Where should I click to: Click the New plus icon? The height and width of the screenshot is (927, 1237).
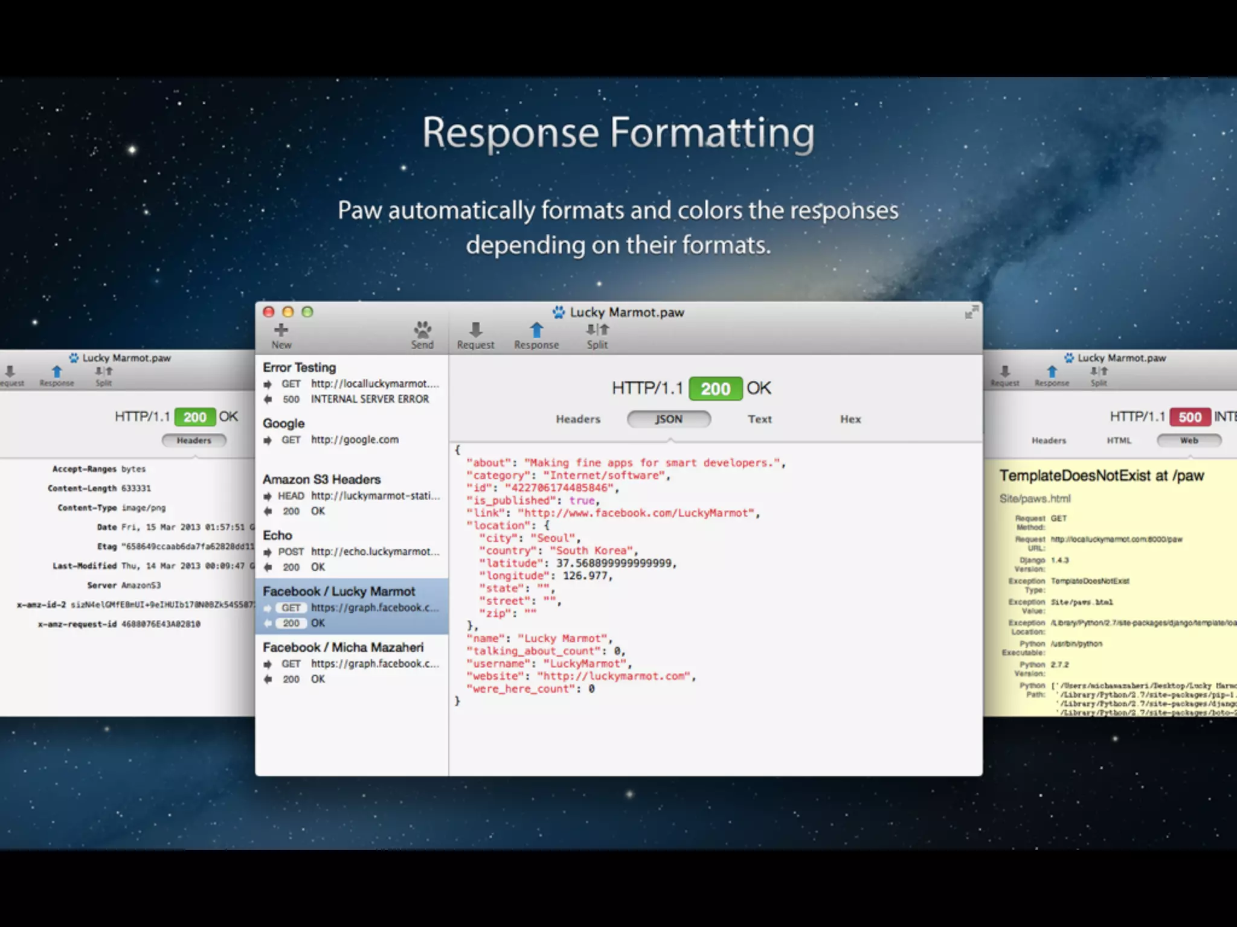pyautogui.click(x=281, y=330)
